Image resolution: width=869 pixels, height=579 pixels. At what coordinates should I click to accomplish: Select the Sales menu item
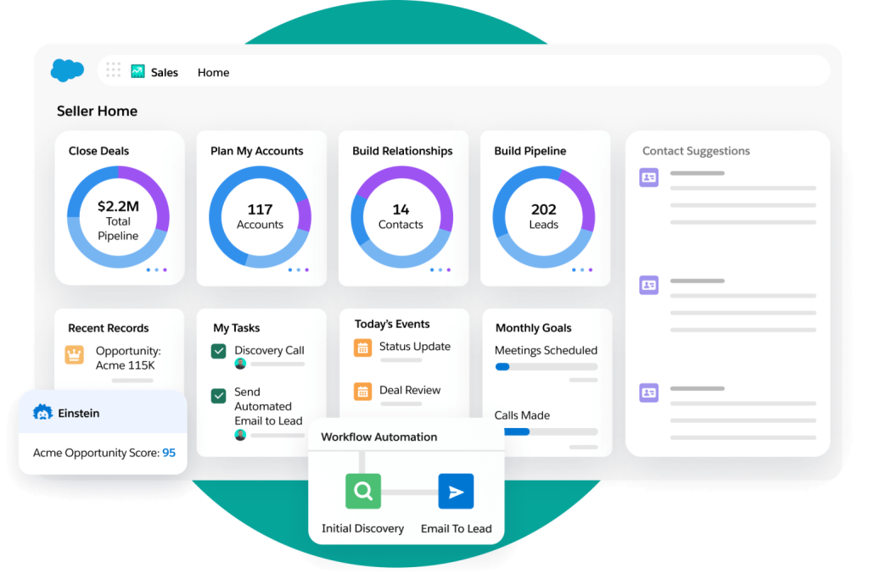164,72
